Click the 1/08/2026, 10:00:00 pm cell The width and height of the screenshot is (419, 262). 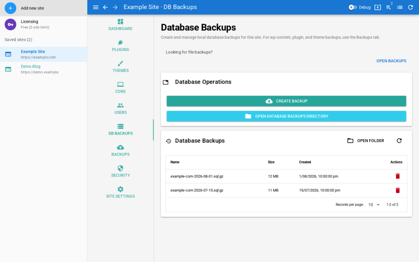[318, 176]
